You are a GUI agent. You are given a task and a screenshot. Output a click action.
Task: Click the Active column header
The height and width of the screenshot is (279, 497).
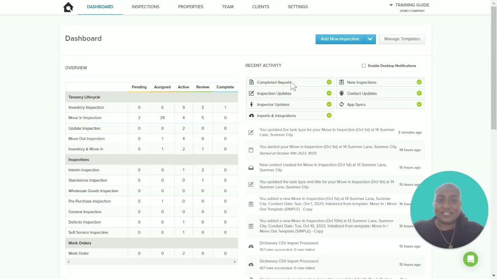click(x=184, y=87)
